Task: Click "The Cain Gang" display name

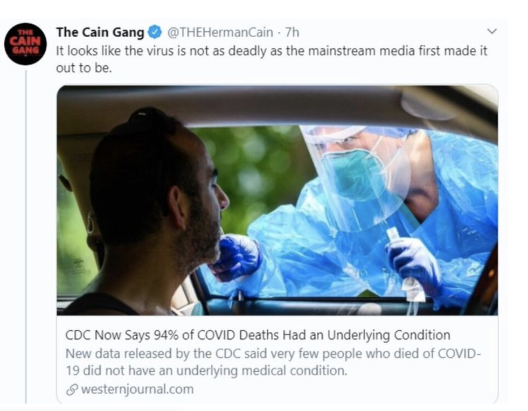Action: tap(100, 32)
